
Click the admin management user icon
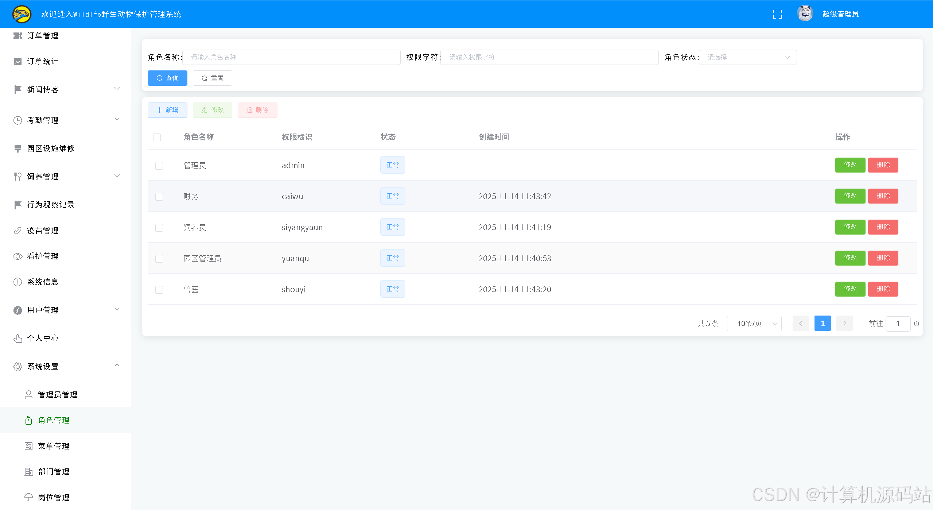(x=28, y=395)
